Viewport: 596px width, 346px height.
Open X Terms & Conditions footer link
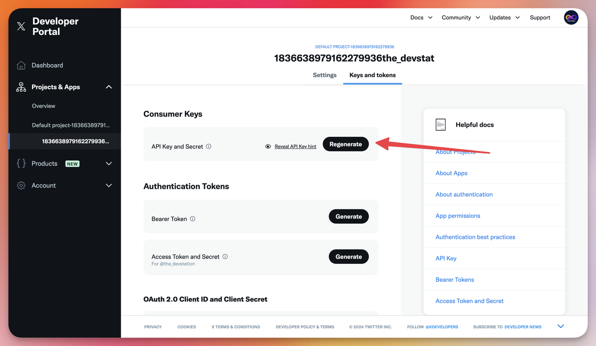(x=236, y=327)
